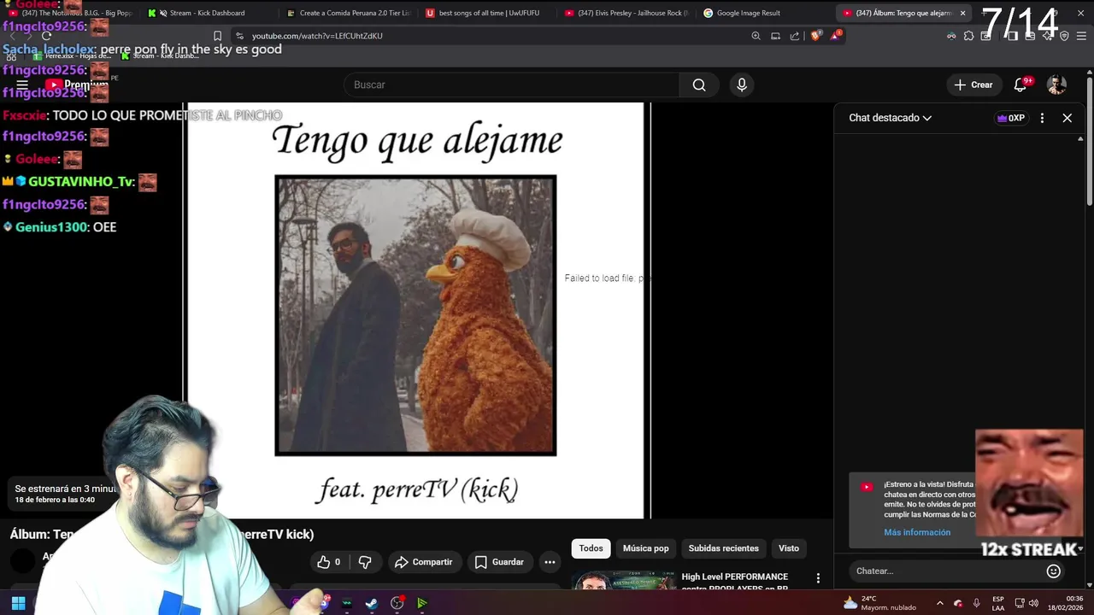Open more video actions ellipsis
The image size is (1094, 615).
[x=550, y=562]
